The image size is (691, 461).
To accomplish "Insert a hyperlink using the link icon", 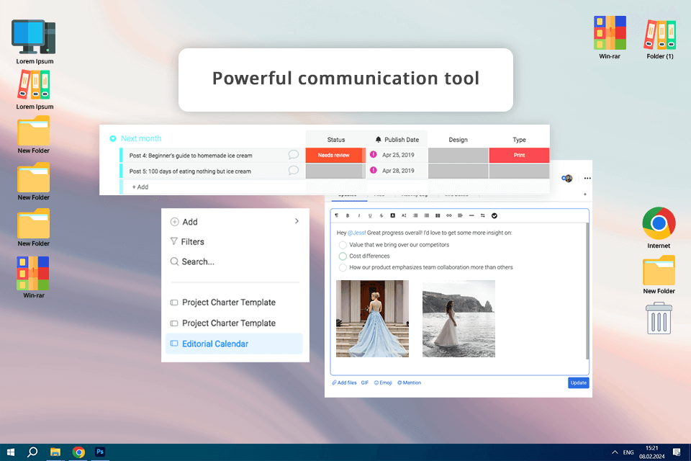I will click(x=448, y=215).
